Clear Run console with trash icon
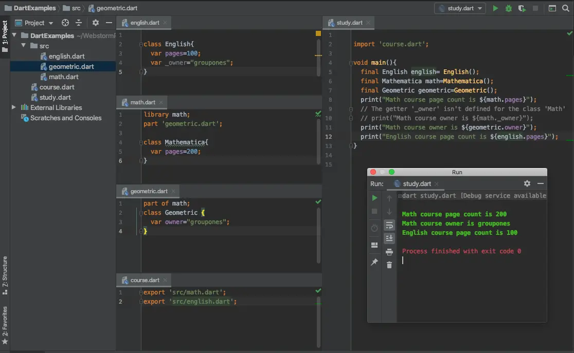The width and height of the screenshot is (574, 353). tap(389, 265)
